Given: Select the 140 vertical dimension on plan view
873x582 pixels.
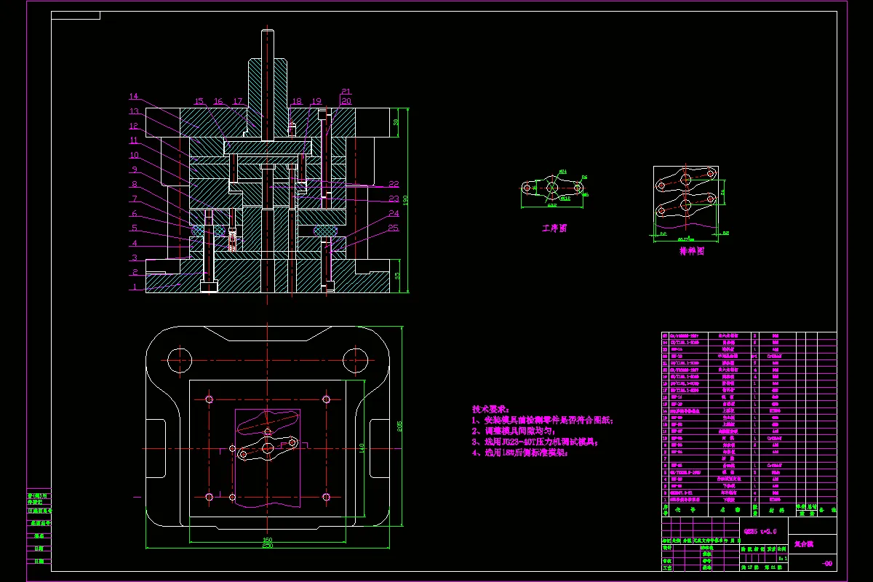Looking at the screenshot, I should [x=362, y=449].
